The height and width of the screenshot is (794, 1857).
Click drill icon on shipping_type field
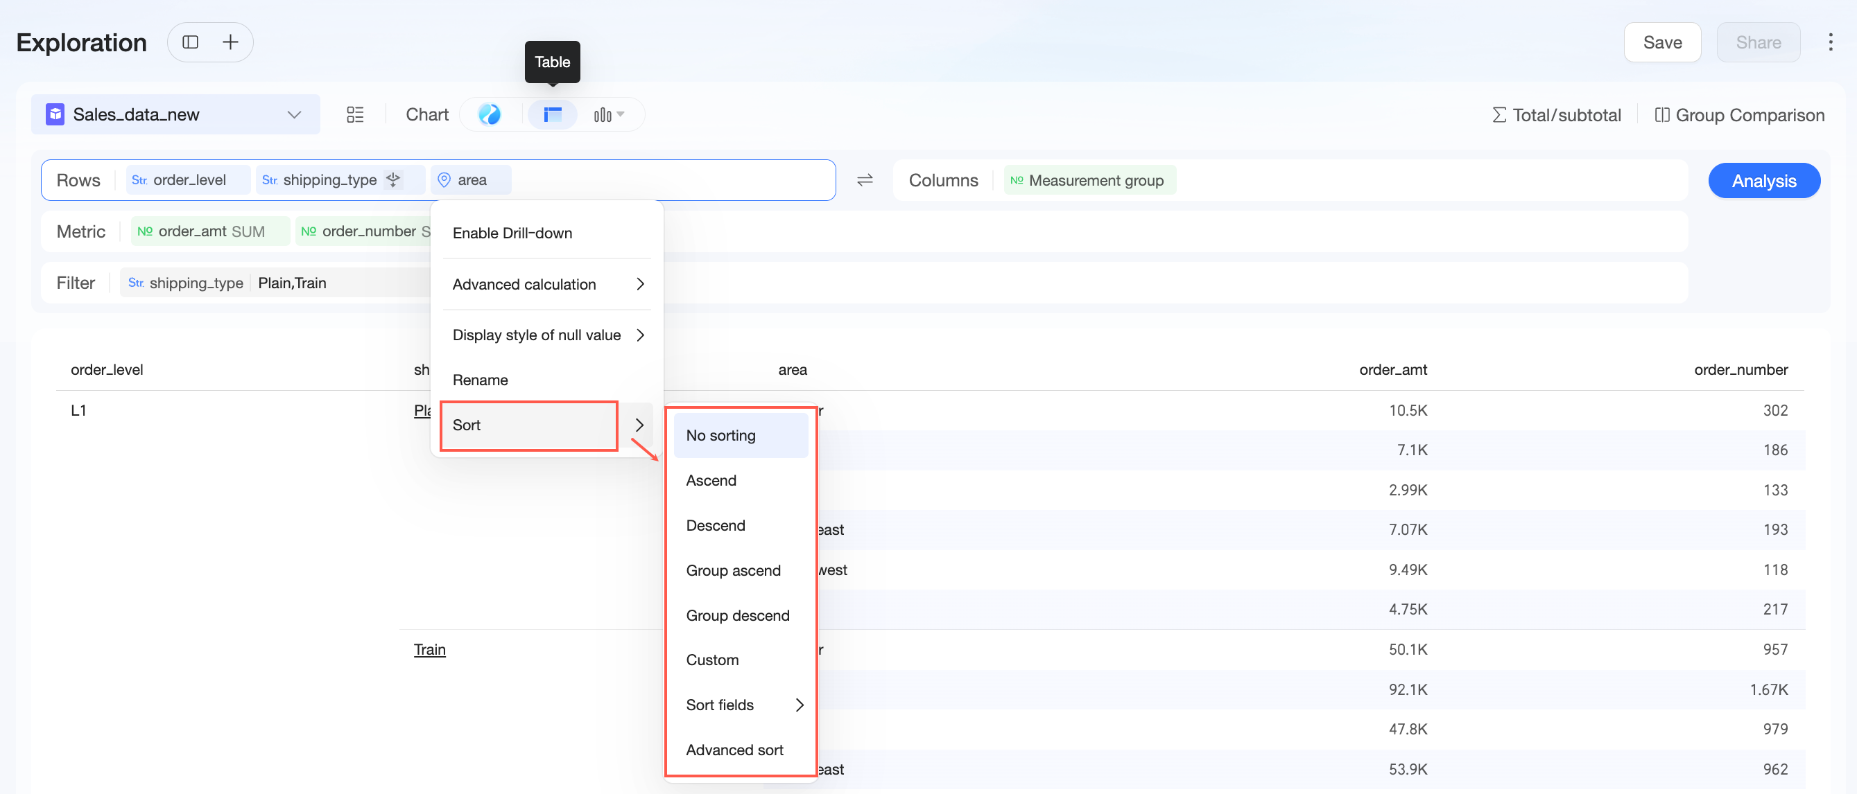point(393,179)
